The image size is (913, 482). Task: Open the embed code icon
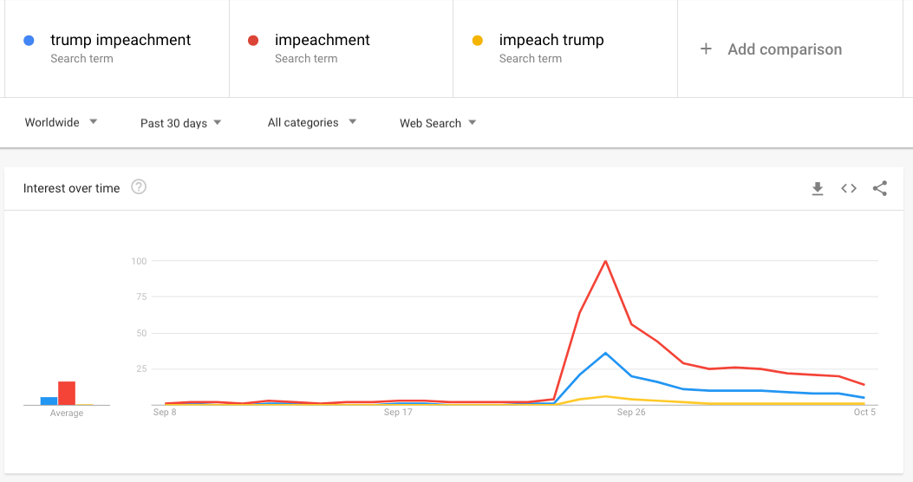[849, 188]
